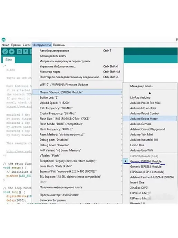Choose Архивировать скетч entry
Viewport: 178px width, 238px height.
pos(78,56)
